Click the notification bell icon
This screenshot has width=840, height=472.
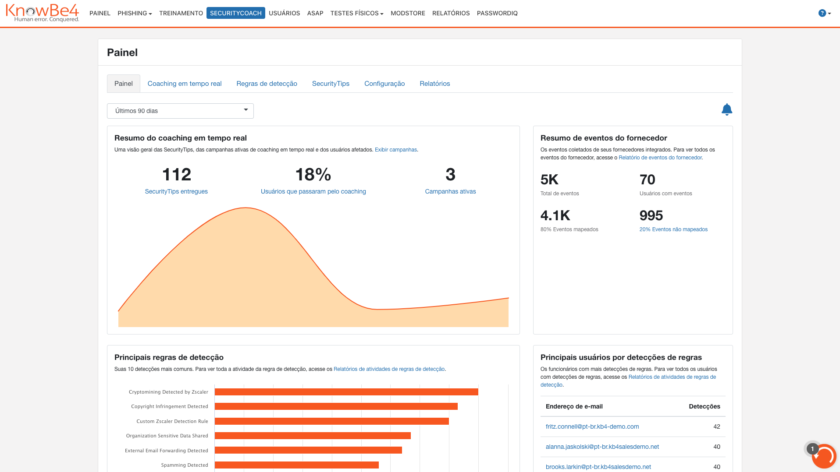pyautogui.click(x=726, y=109)
